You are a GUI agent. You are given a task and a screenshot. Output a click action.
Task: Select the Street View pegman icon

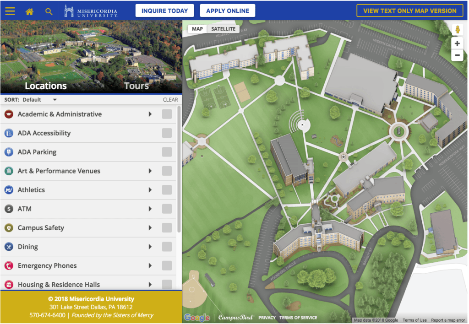[x=458, y=29]
